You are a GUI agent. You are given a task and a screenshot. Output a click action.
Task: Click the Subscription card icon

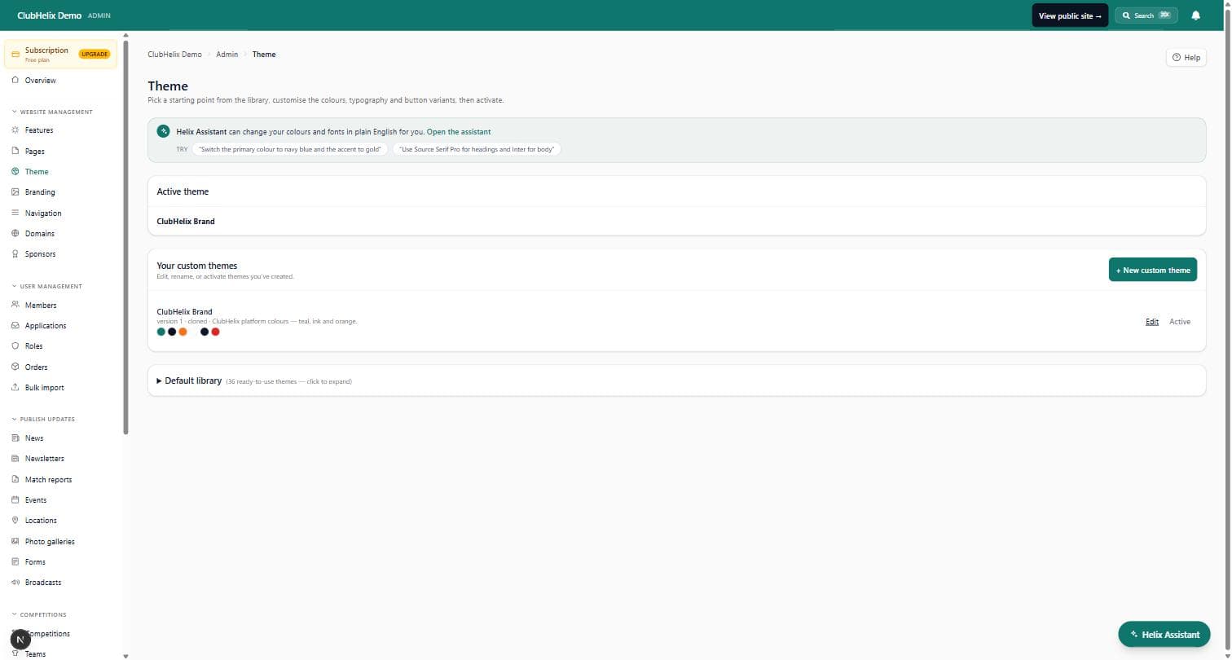pos(15,54)
